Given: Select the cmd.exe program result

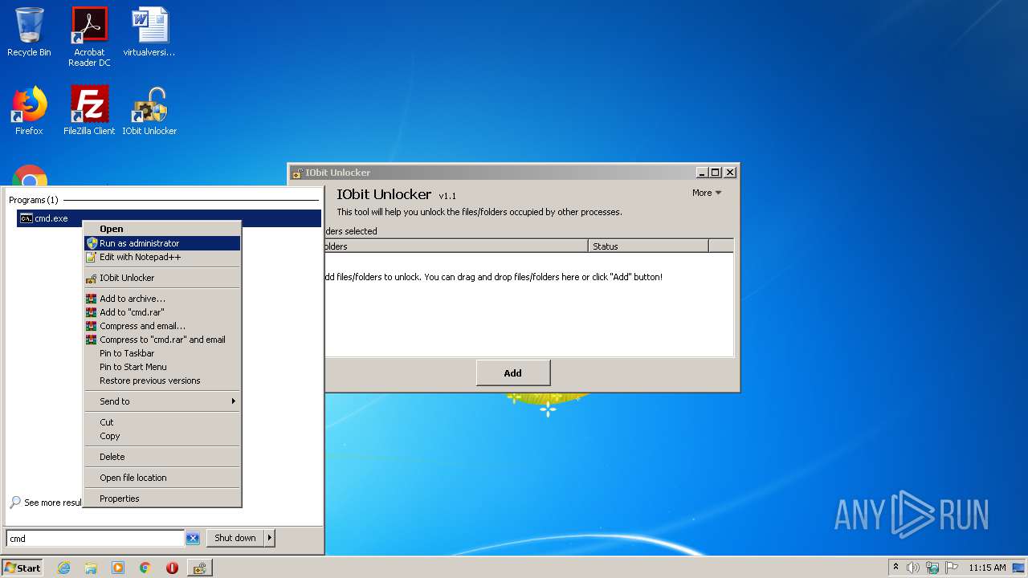Looking at the screenshot, I should [x=169, y=218].
